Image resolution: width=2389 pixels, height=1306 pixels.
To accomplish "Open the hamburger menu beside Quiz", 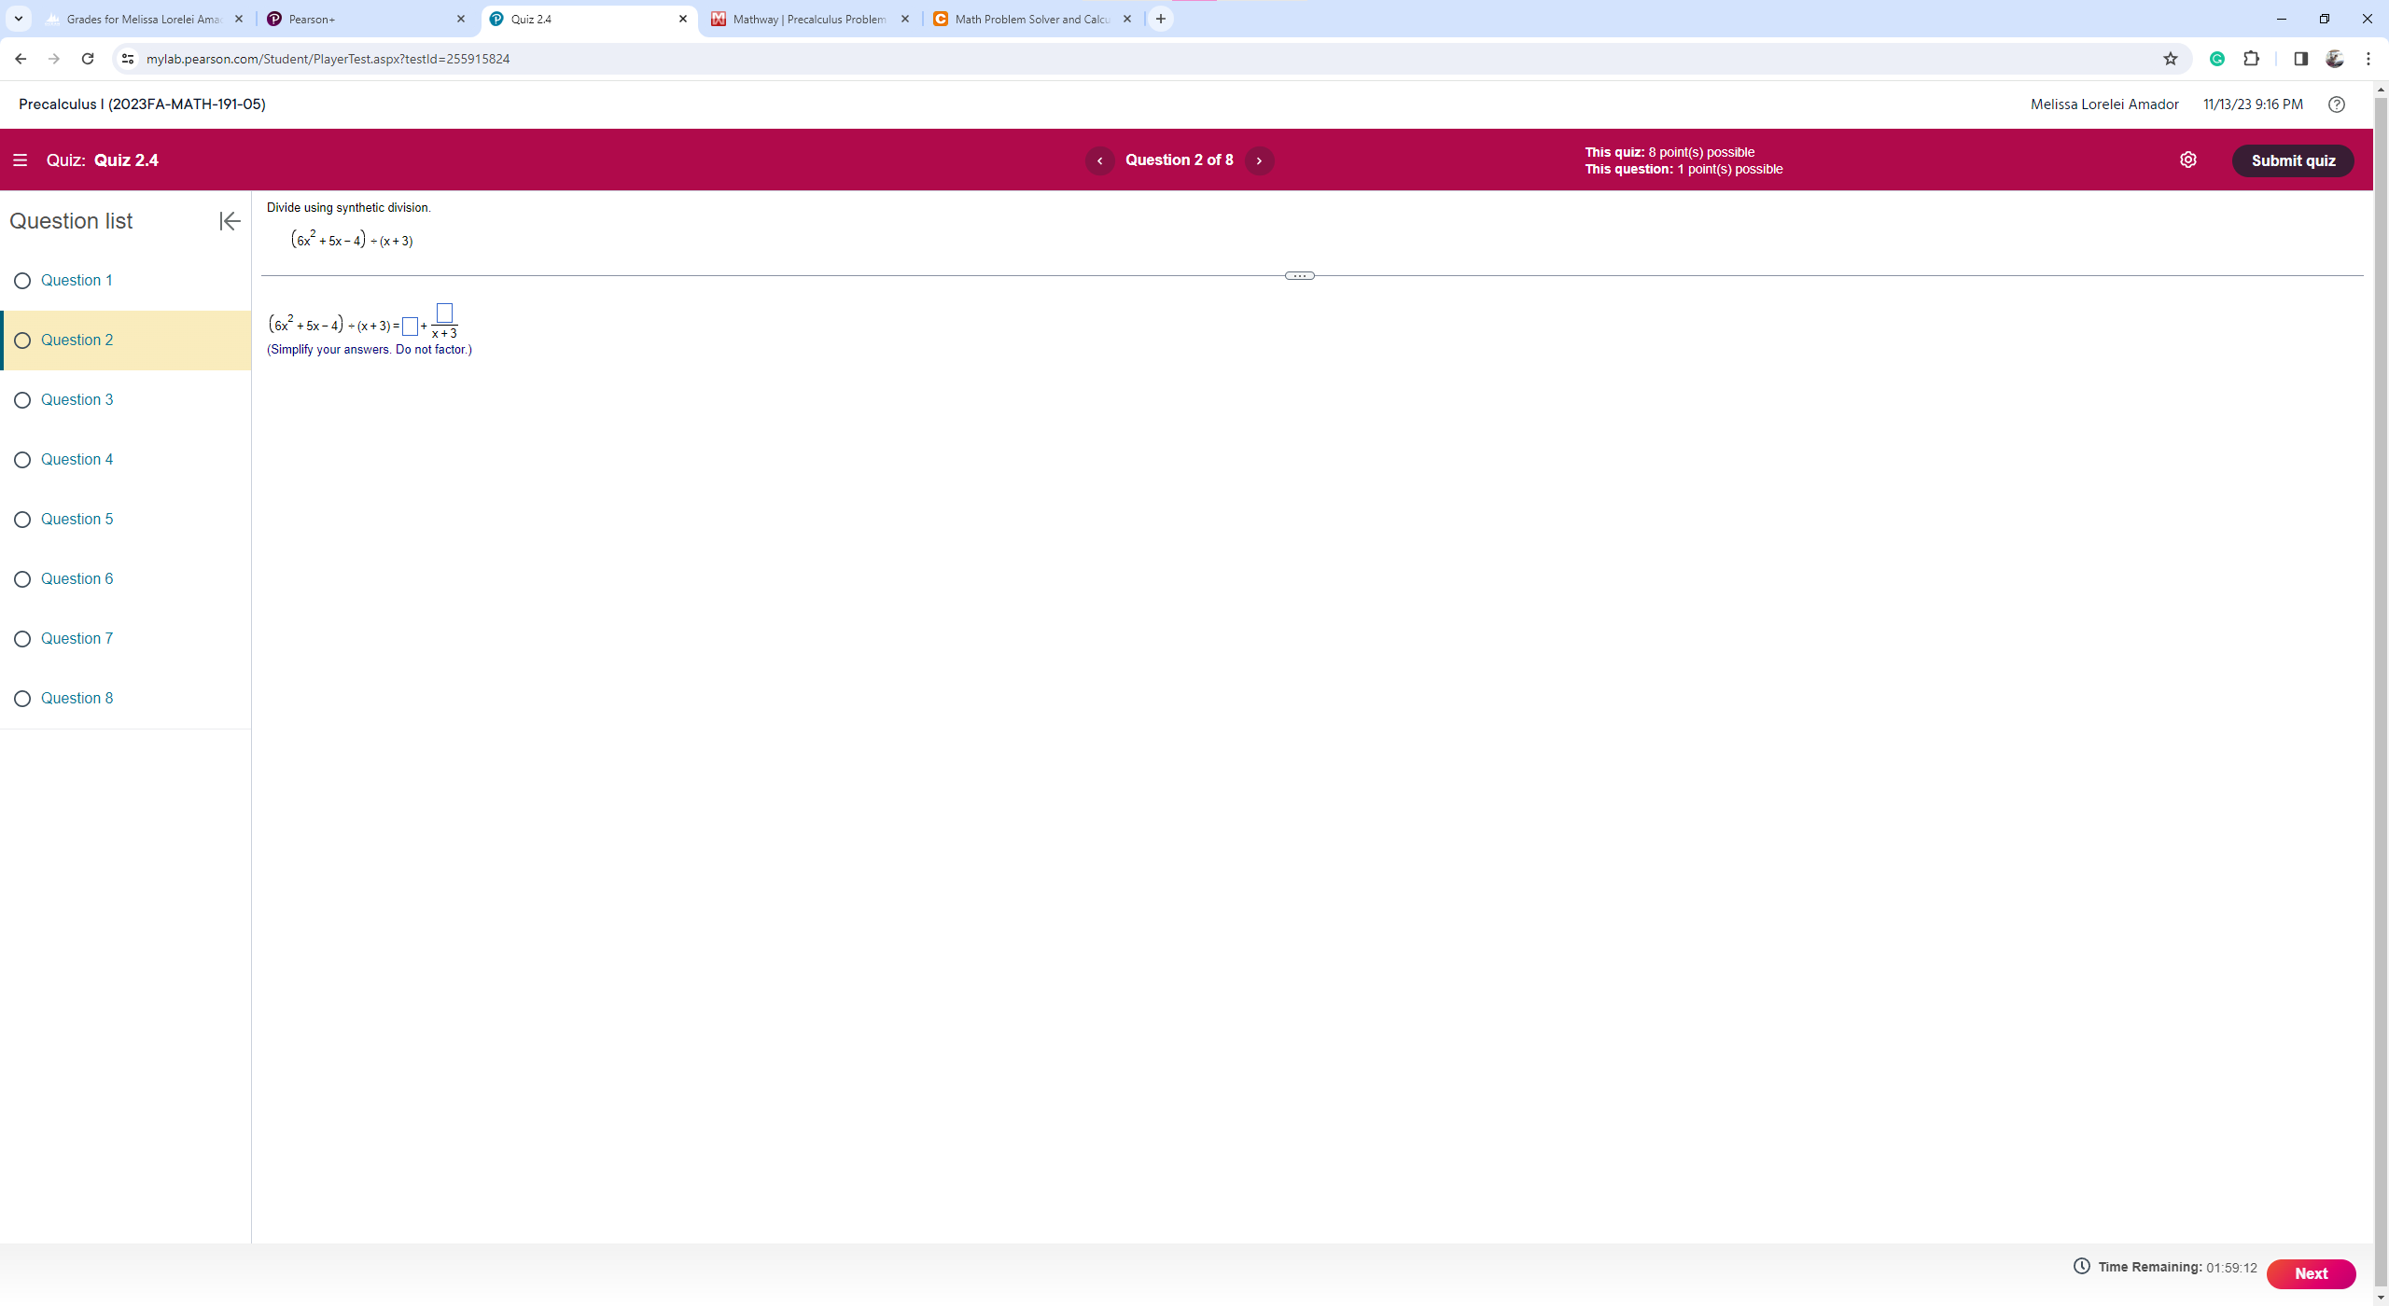I will [20, 160].
